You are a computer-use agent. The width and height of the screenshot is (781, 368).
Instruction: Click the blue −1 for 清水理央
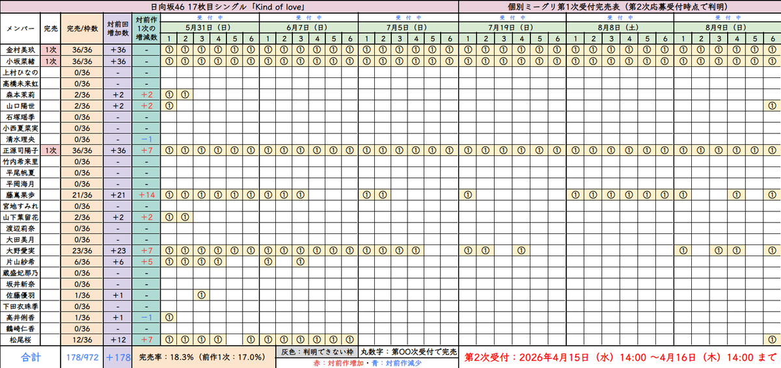click(x=145, y=138)
